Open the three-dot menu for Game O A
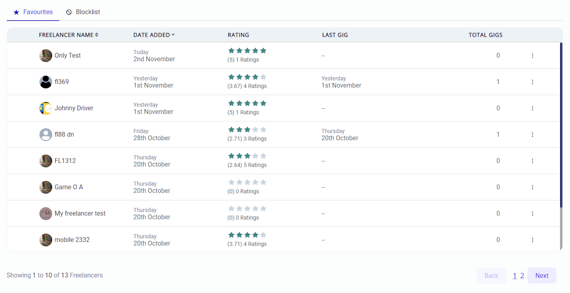Viewport: 570px width, 293px height. (532, 187)
